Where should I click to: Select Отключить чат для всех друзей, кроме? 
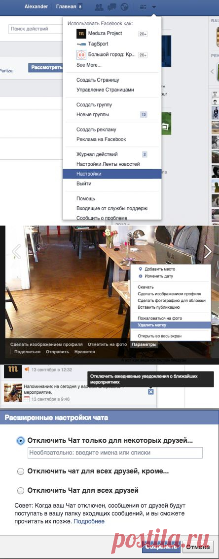click(x=21, y=471)
